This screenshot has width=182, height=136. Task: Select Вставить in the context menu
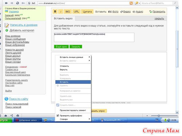tap(73, 82)
